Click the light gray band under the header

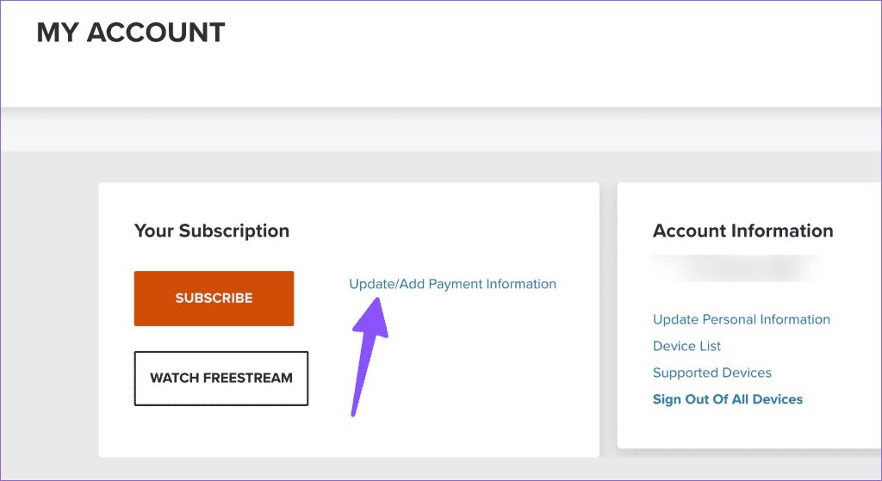click(x=441, y=131)
